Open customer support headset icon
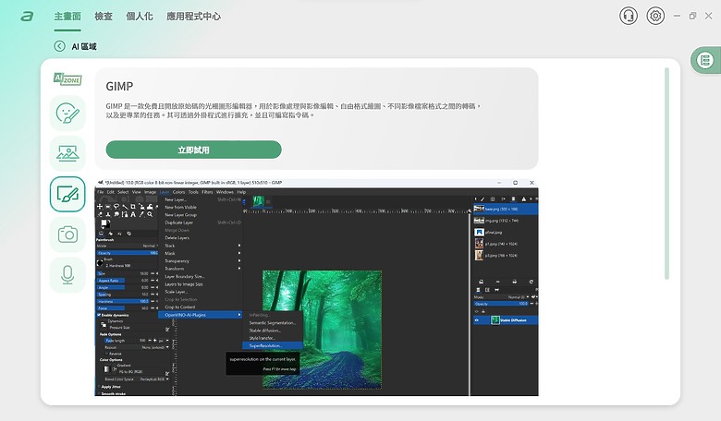The height and width of the screenshot is (421, 721). pyautogui.click(x=629, y=16)
